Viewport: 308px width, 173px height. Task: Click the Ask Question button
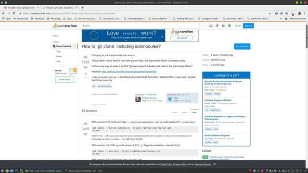coord(242,47)
